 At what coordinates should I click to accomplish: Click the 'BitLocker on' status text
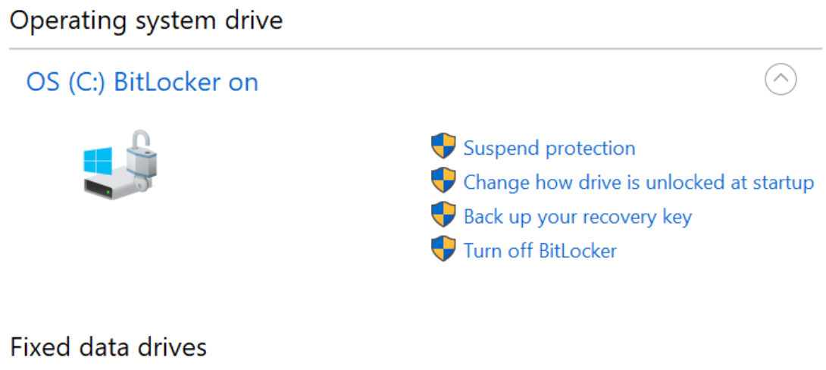coord(186,82)
